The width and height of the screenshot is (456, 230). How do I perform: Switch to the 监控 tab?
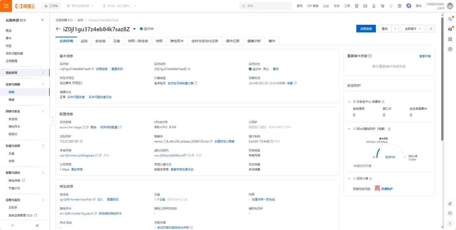pyautogui.click(x=84, y=41)
